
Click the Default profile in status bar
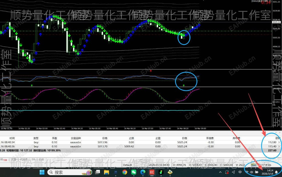[127, 165]
